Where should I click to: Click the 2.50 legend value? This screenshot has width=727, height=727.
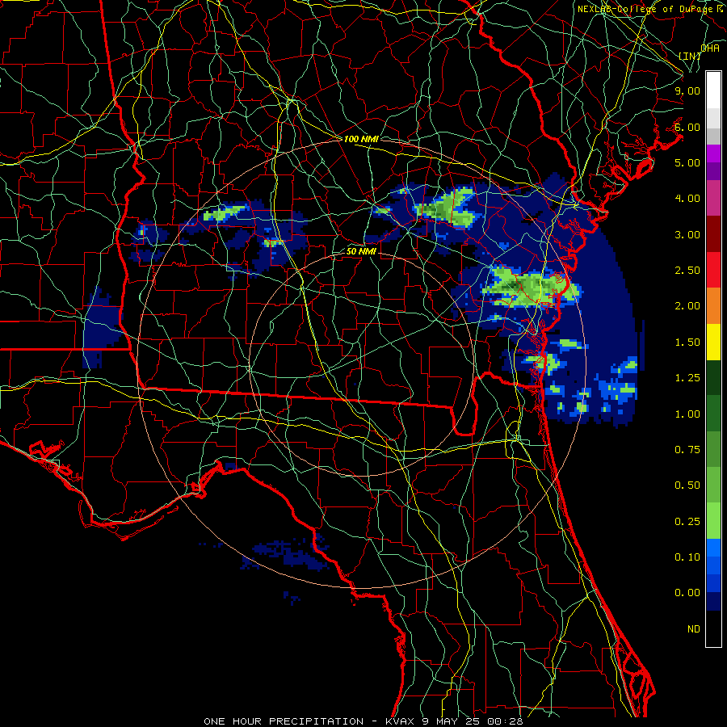[687, 271]
